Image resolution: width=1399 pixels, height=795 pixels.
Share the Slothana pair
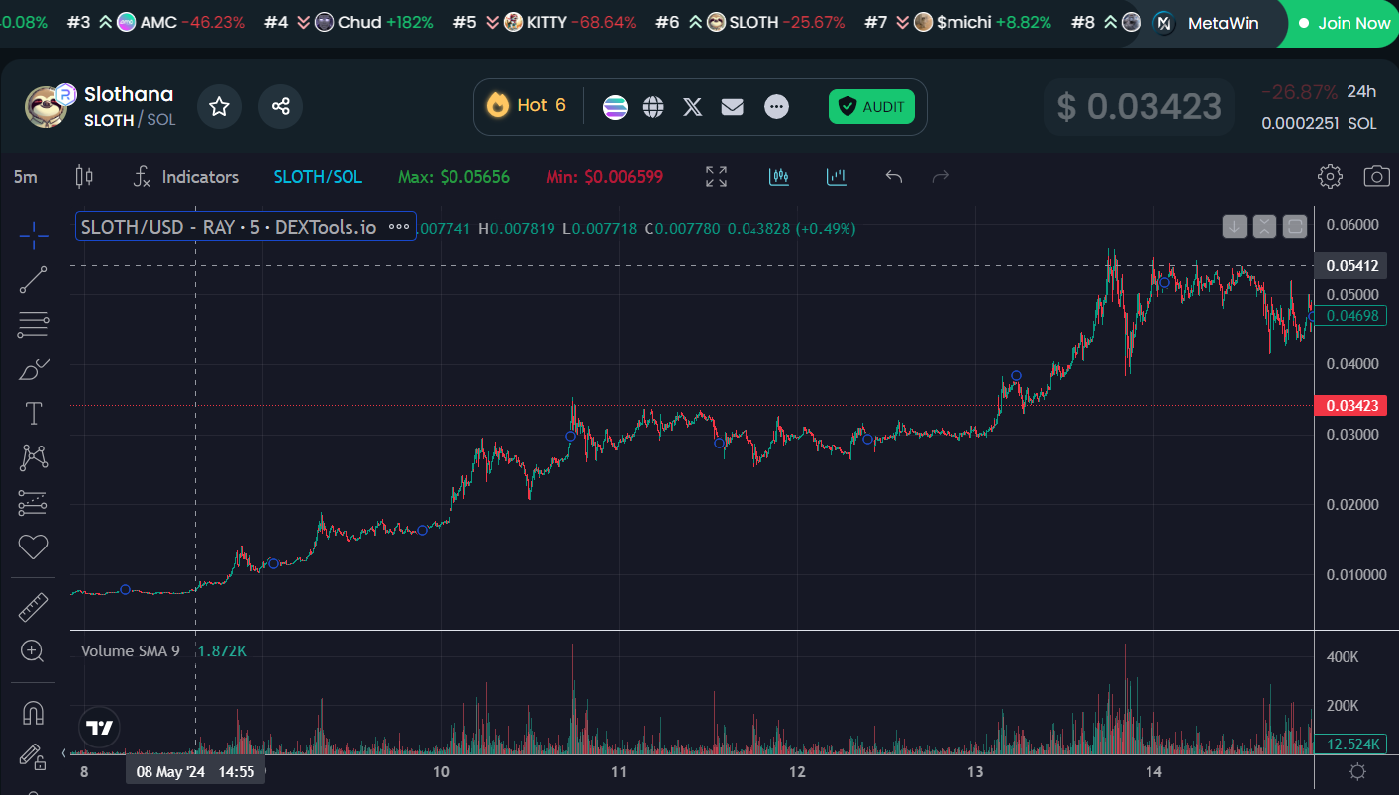click(280, 106)
